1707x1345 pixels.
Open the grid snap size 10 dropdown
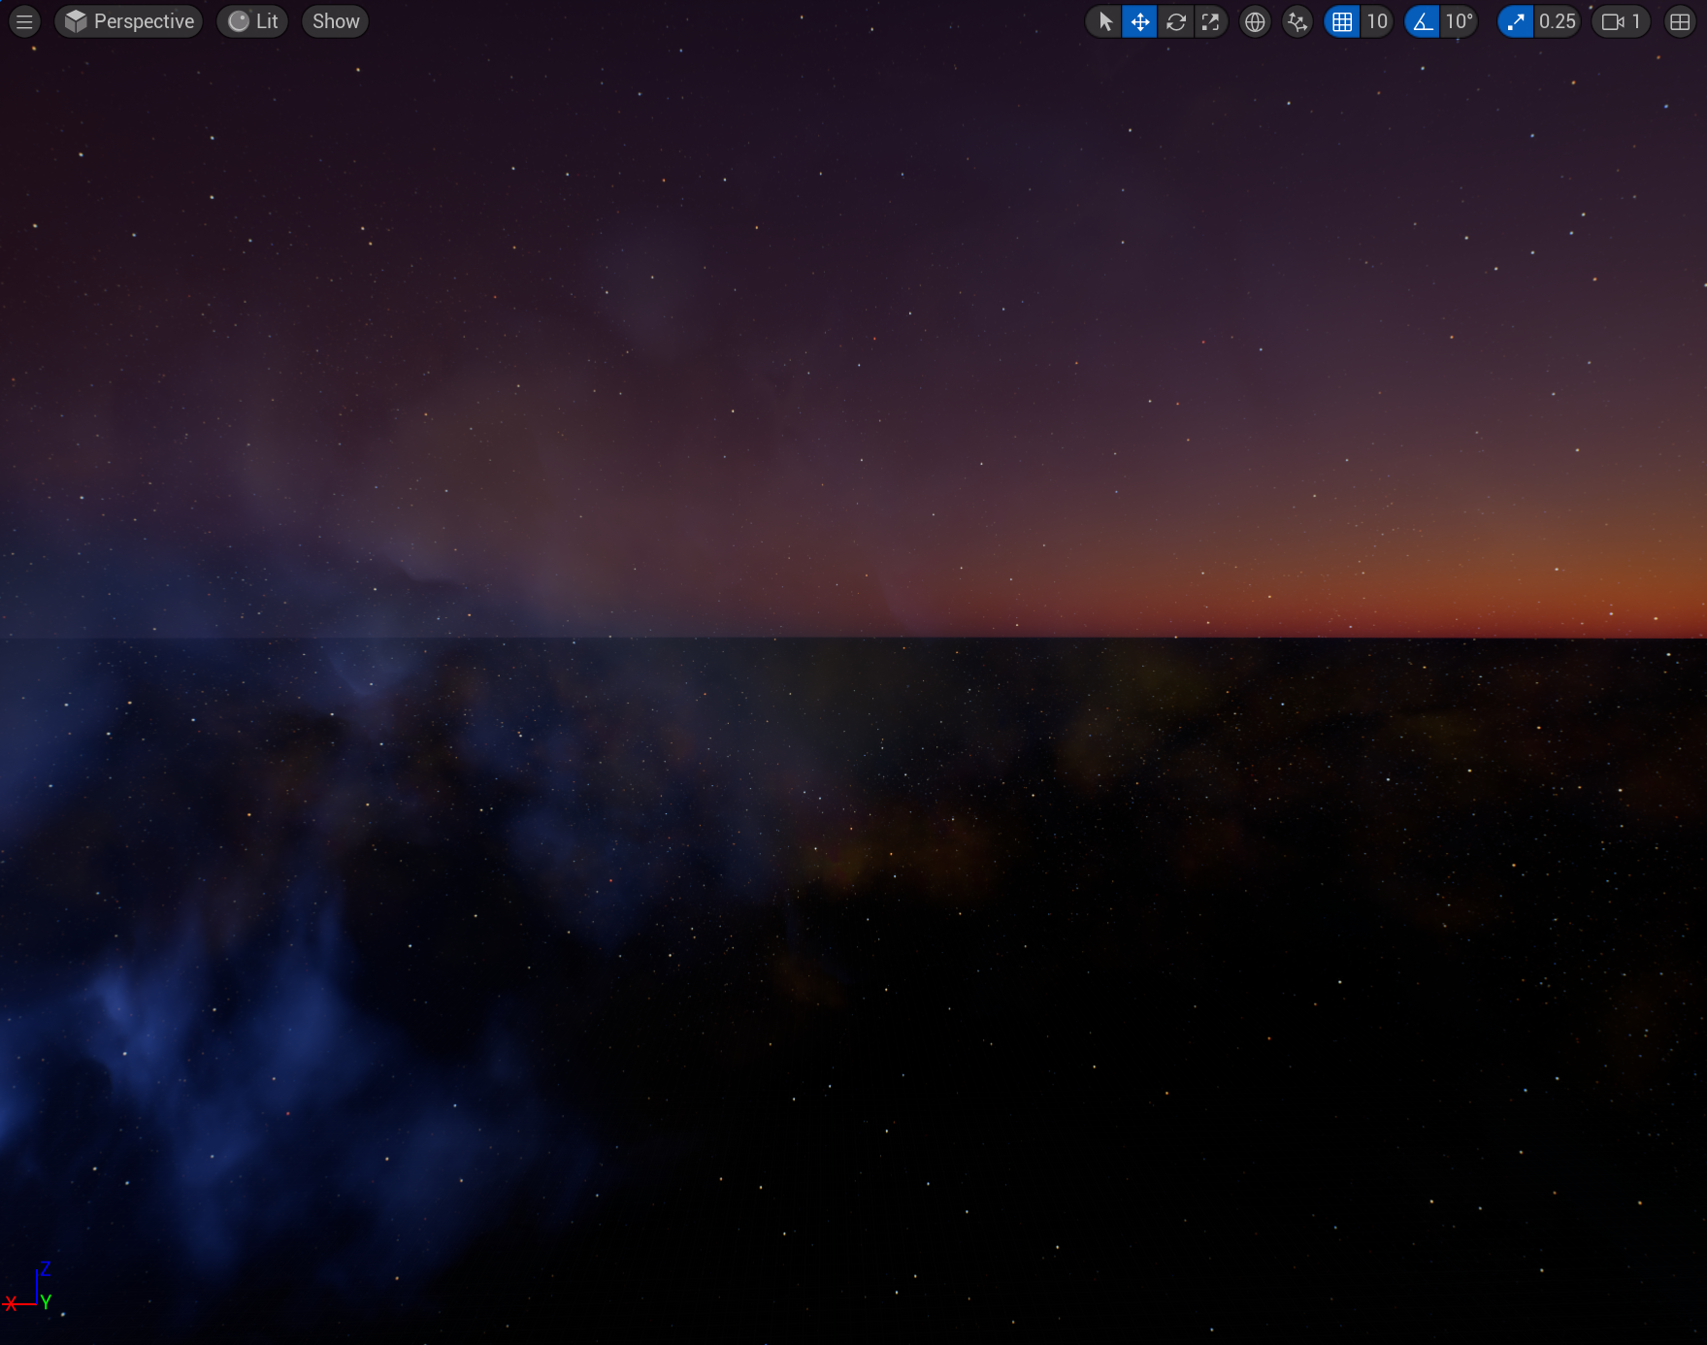click(1377, 21)
